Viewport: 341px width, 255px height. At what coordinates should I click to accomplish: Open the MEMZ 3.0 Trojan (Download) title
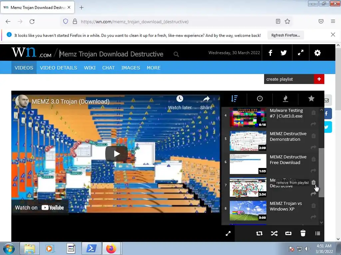[x=71, y=102]
